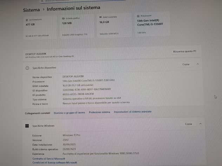Click the Specifiche dispositivo info icon
Screen dimensions: 222x166
click(27, 68)
